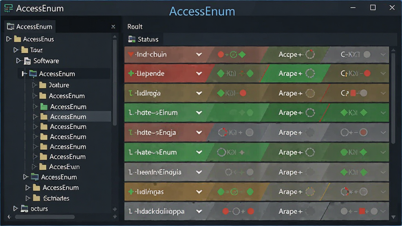
Task: Click the first red circle in hdackdoliioppa row
Action: point(226,211)
